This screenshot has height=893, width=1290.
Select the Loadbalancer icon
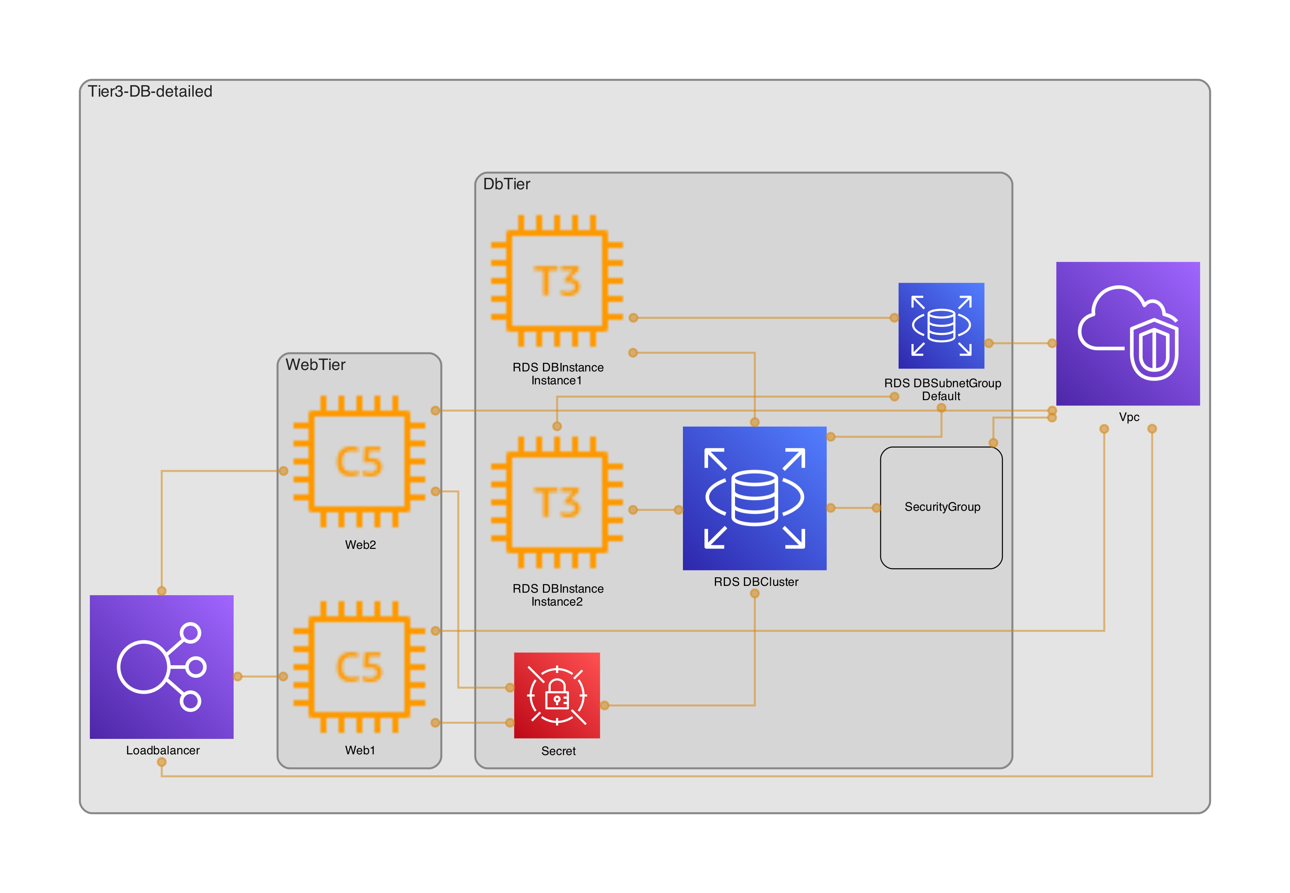[161, 666]
